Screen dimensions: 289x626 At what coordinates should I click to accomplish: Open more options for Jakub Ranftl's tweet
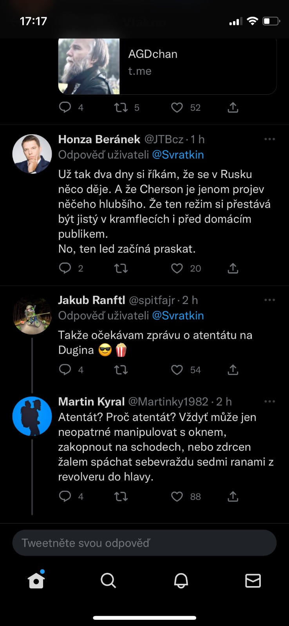pyautogui.click(x=270, y=300)
